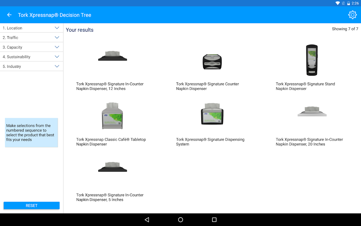Select the '2. Traffic' filter label

click(x=10, y=38)
